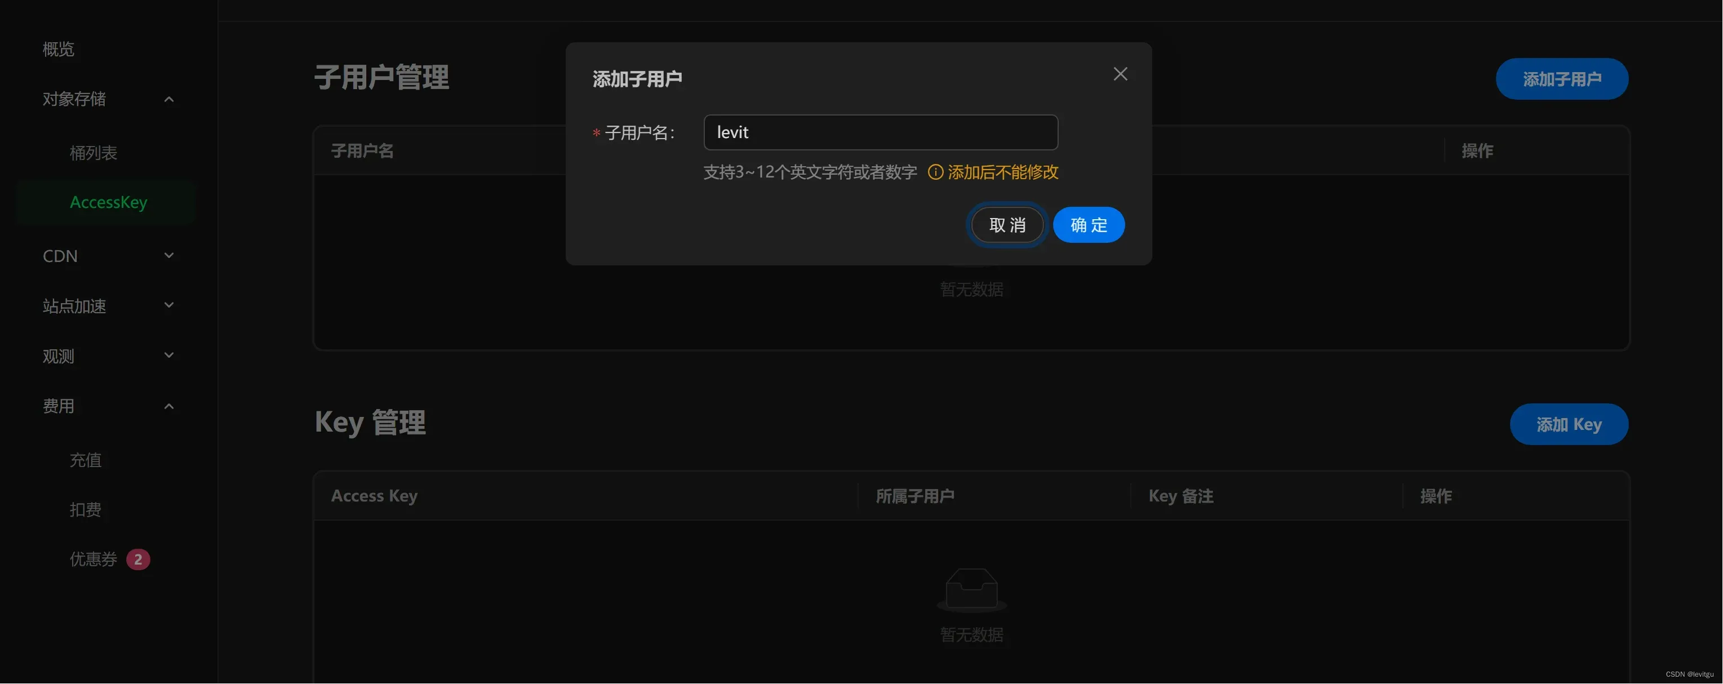
Task: Expand the CDN sidebar section
Action: point(169,256)
